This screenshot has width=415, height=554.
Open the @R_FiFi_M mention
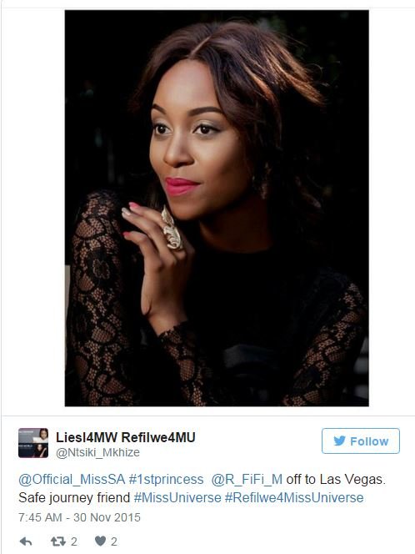[247, 480]
